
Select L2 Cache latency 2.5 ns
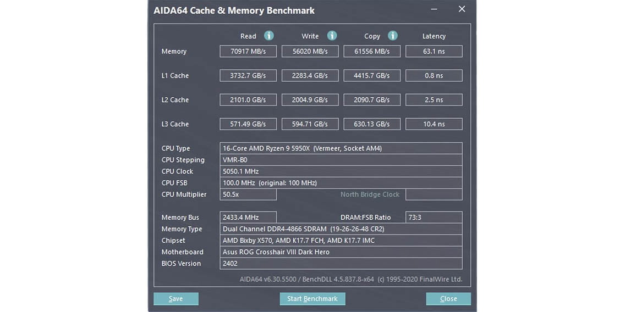coord(434,100)
